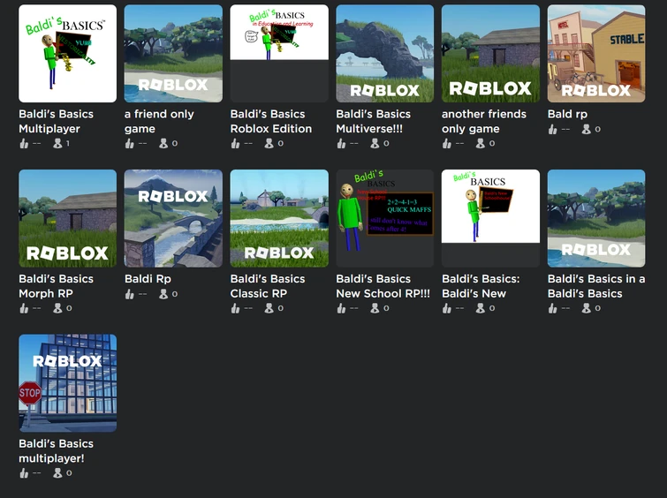The width and height of the screenshot is (667, 498).
Task: Click the 'Baldi's Basics Multiplayer' title link
Action: click(57, 121)
